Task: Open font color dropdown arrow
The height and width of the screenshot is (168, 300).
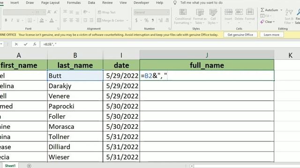Action: (x=56, y=21)
